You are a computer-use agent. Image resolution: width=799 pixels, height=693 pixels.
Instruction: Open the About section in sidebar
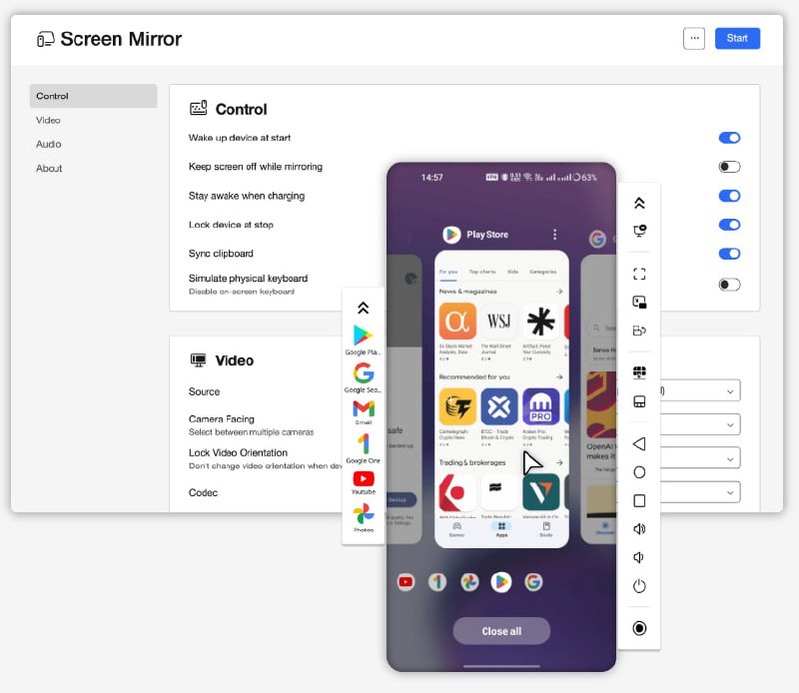50,168
